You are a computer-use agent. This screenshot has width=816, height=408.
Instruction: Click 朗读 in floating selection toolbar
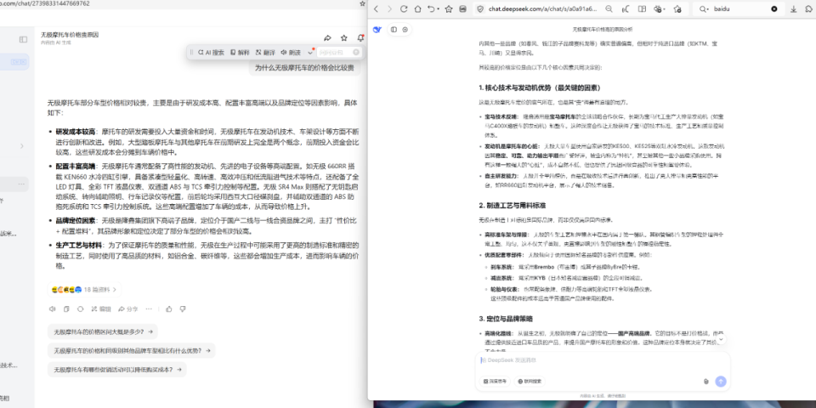(x=291, y=52)
